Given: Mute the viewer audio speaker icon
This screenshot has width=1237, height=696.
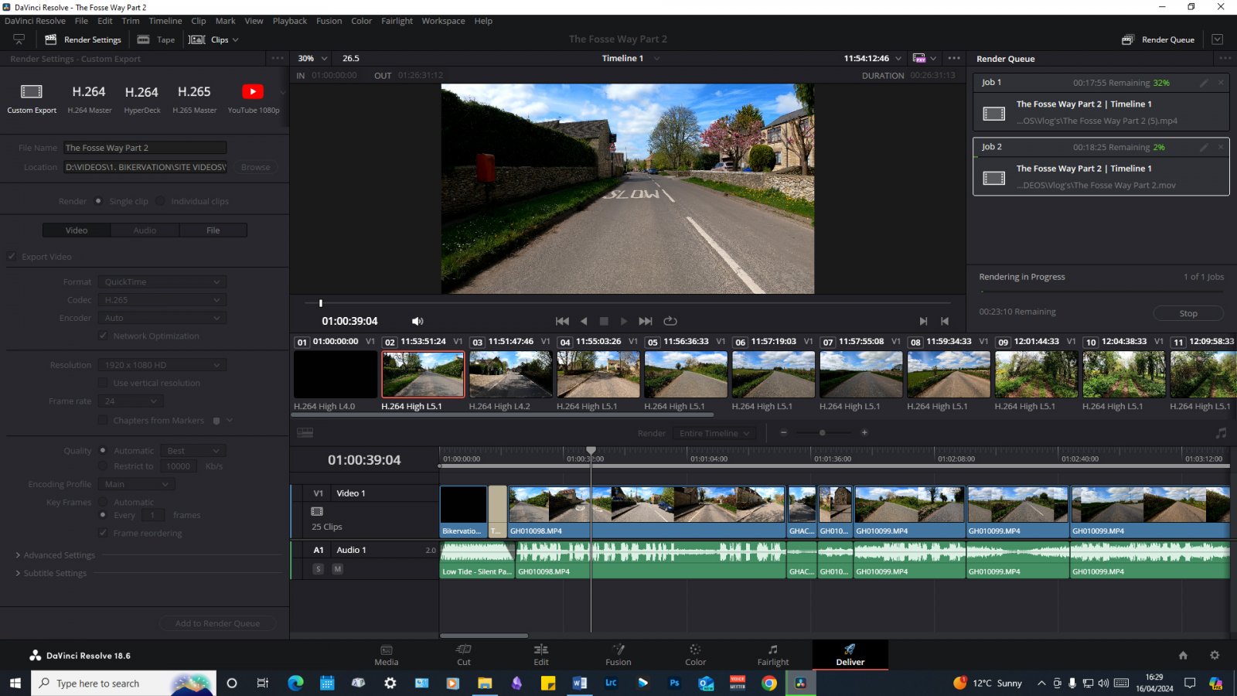Looking at the screenshot, I should [x=417, y=321].
